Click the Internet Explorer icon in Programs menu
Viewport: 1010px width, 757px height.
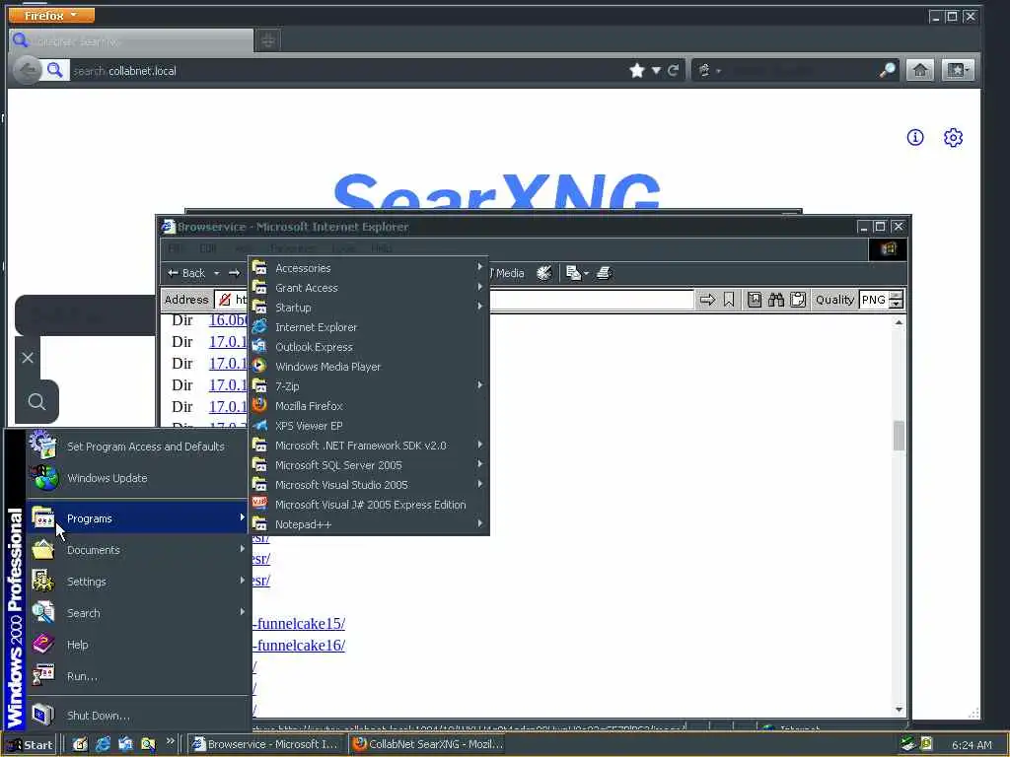[x=259, y=327]
